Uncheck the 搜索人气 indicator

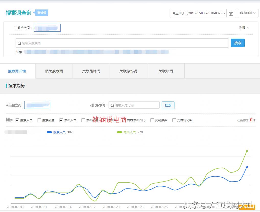pos(17,120)
